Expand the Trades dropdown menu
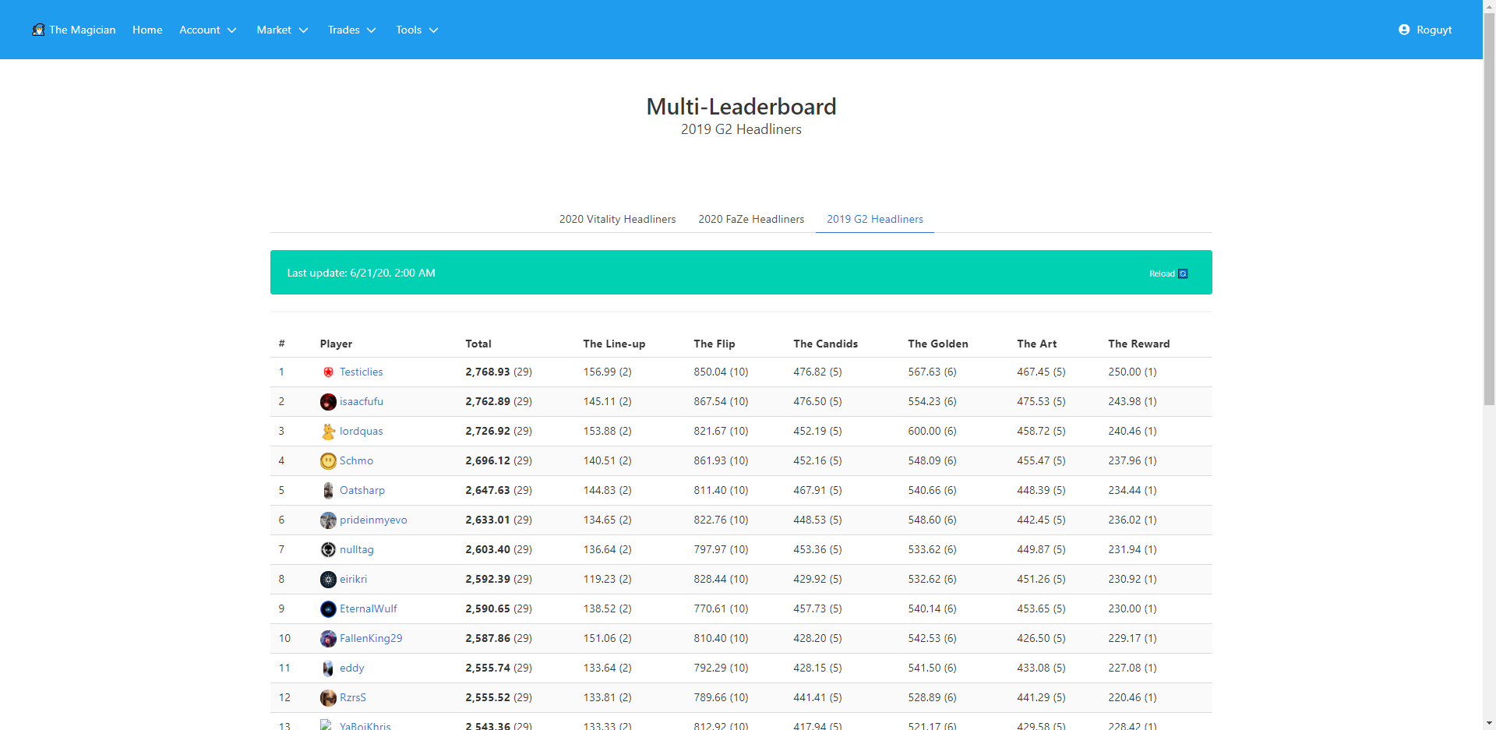1496x730 pixels. pyautogui.click(x=351, y=30)
